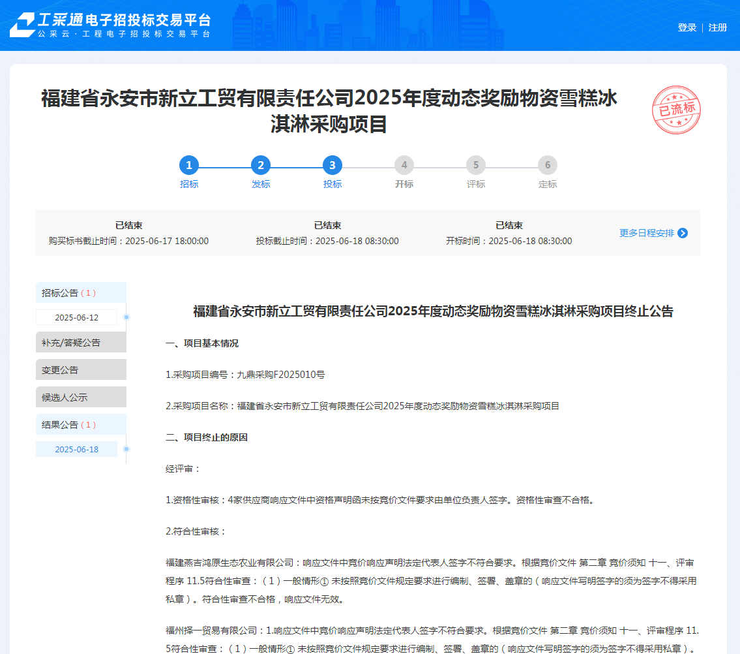Select the 2025-06-18 result date
This screenshot has width=740, height=654.
click(x=76, y=450)
